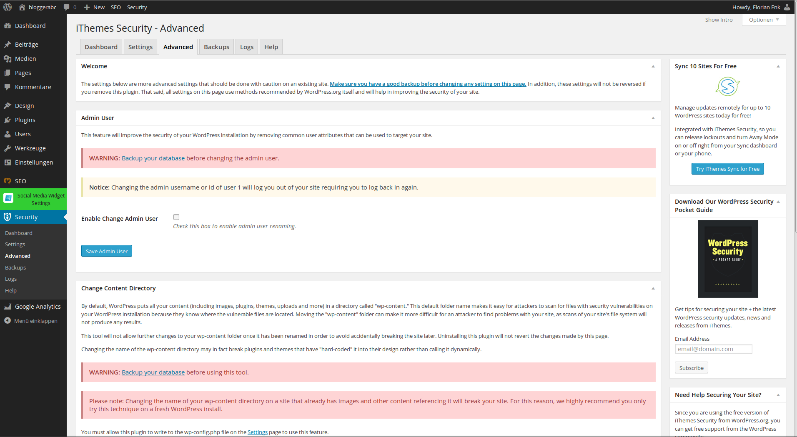Switch to the Dashboard plugin tab

click(x=101, y=47)
